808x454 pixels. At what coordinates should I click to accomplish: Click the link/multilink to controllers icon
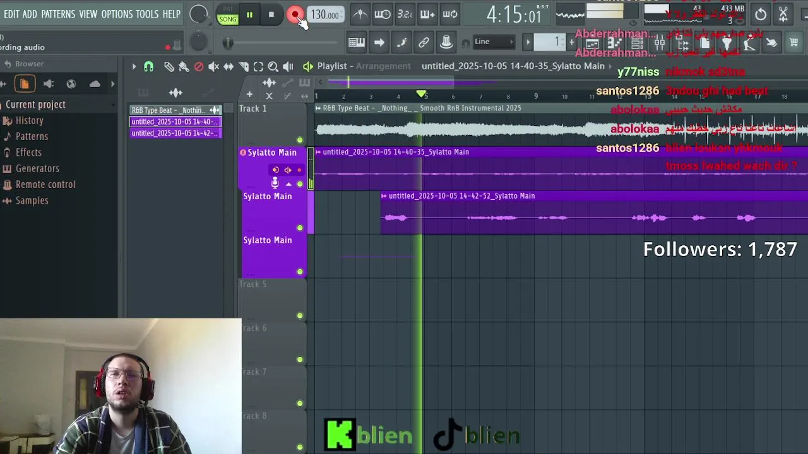point(424,42)
